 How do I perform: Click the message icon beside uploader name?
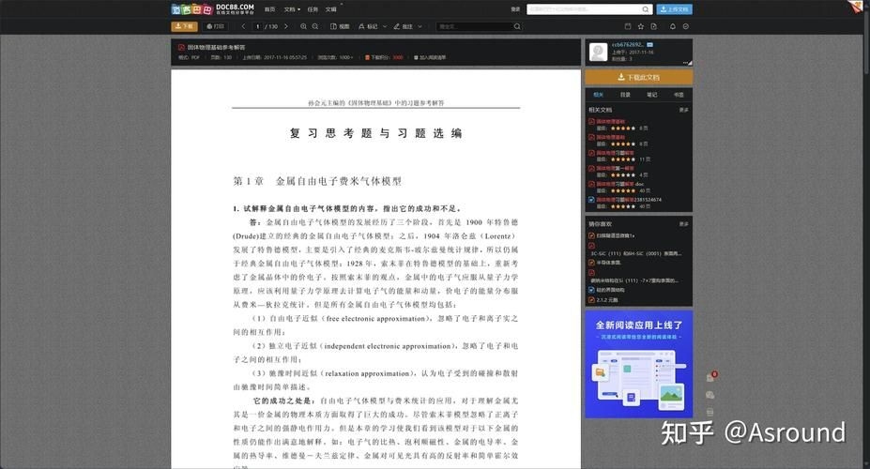pos(649,44)
